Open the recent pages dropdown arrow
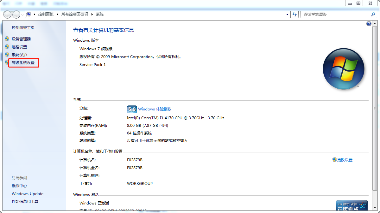 pos(22,15)
